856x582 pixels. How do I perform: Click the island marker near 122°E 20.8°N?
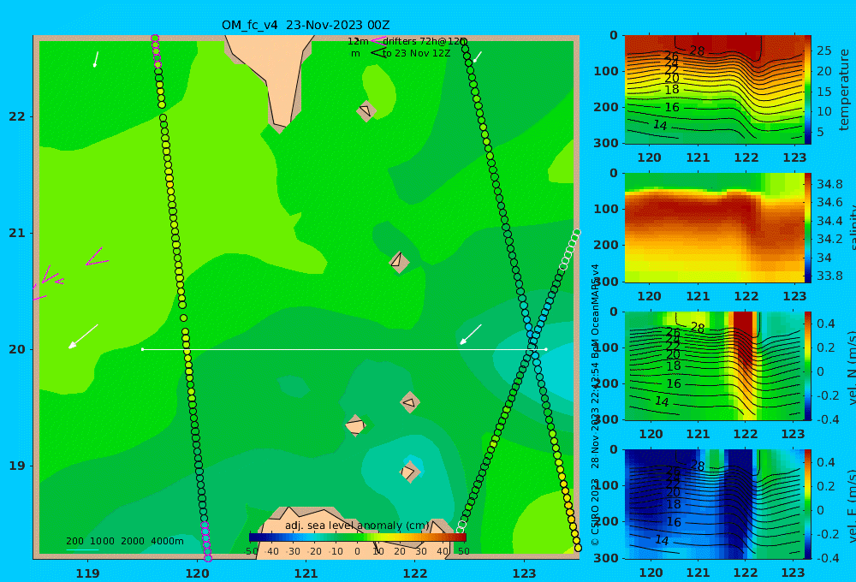[x=399, y=261]
